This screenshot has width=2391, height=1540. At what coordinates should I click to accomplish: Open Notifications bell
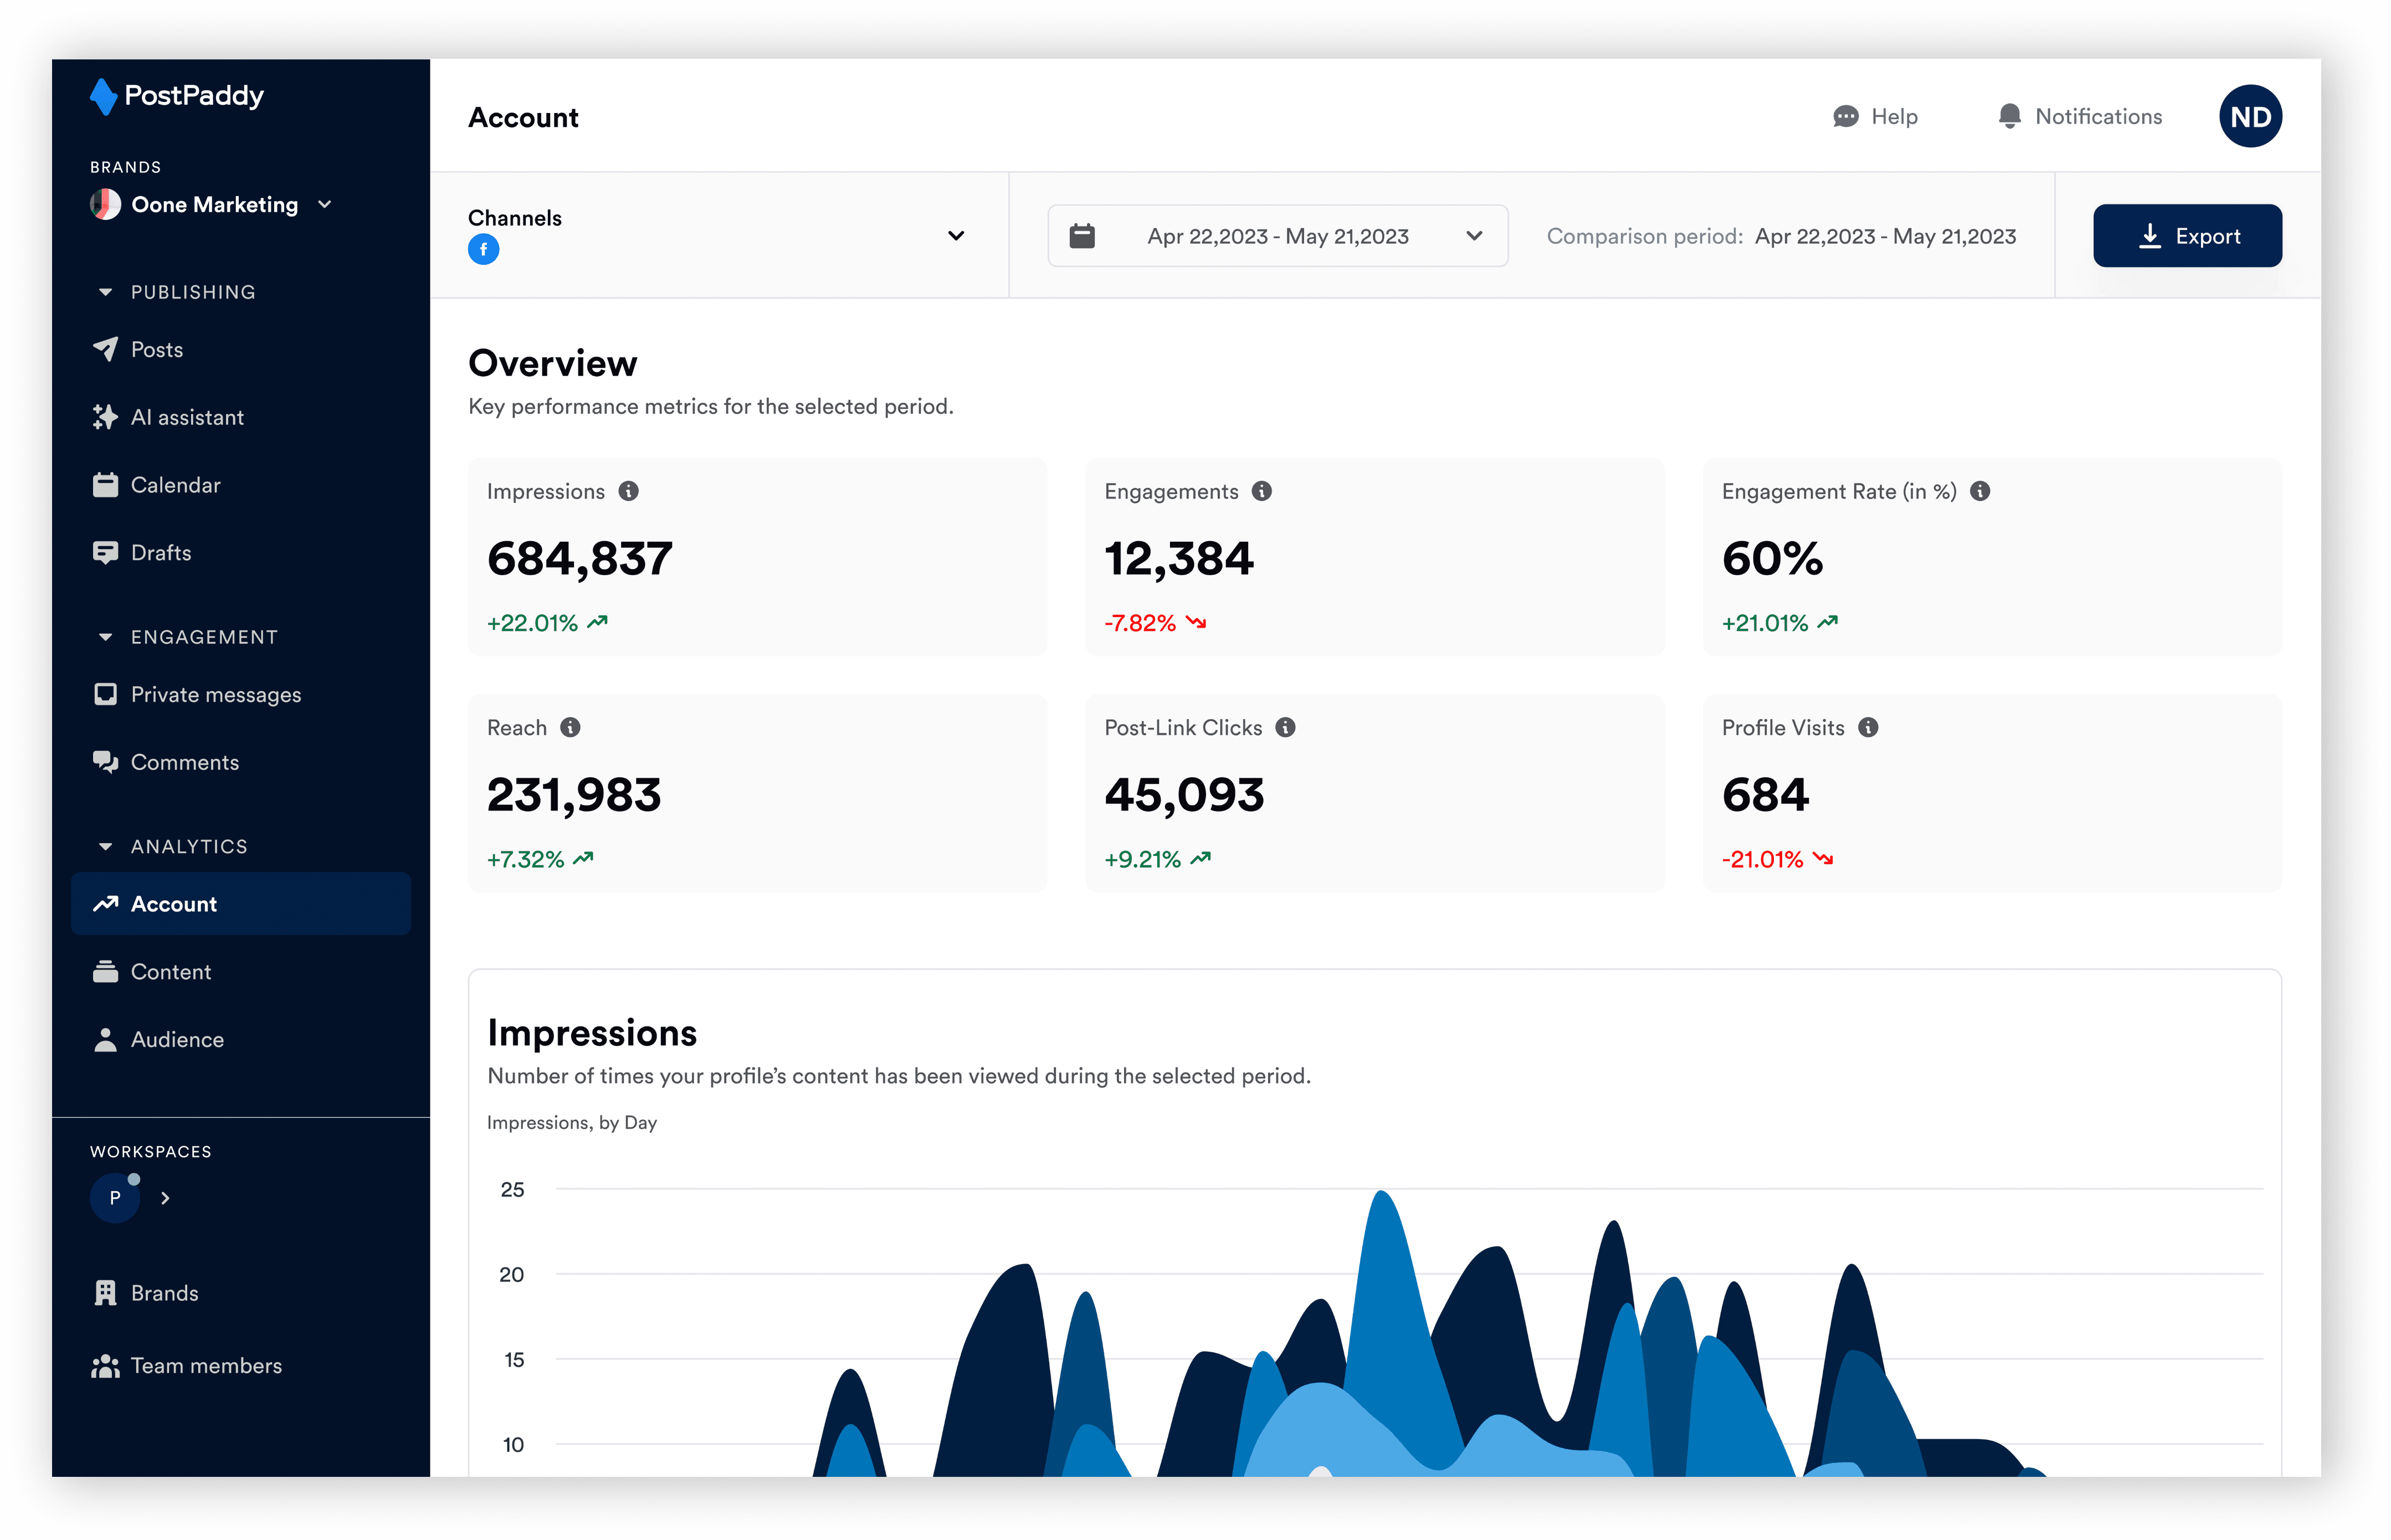click(x=2009, y=117)
